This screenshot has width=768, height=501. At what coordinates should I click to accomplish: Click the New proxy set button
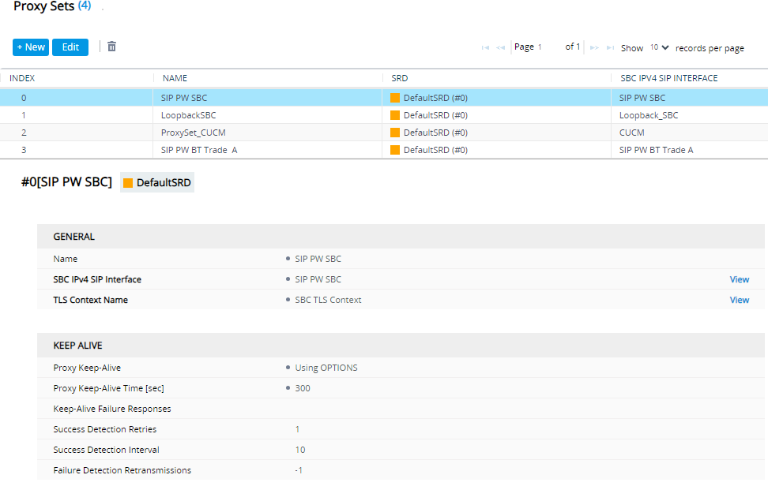[x=31, y=47]
